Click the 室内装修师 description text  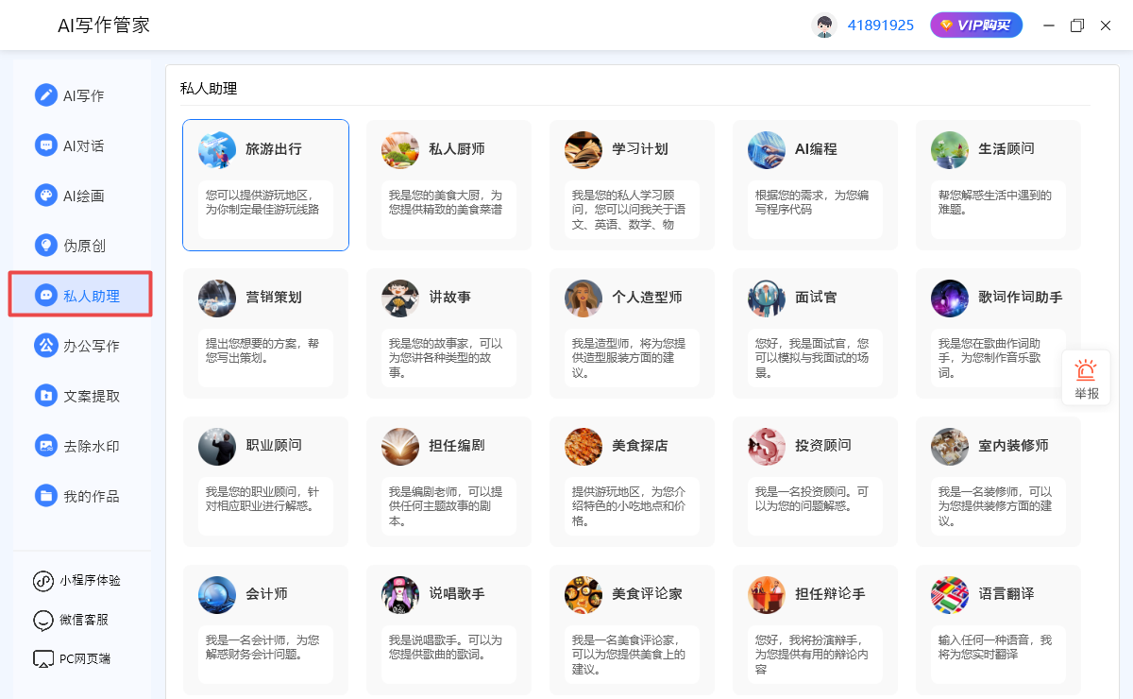pos(995,506)
